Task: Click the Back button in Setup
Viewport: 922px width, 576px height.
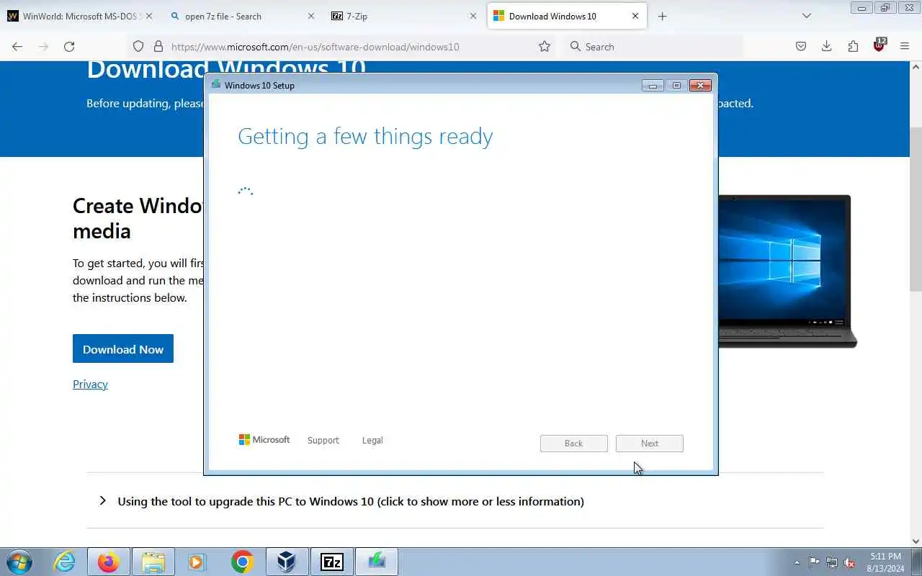Action: coord(574,444)
